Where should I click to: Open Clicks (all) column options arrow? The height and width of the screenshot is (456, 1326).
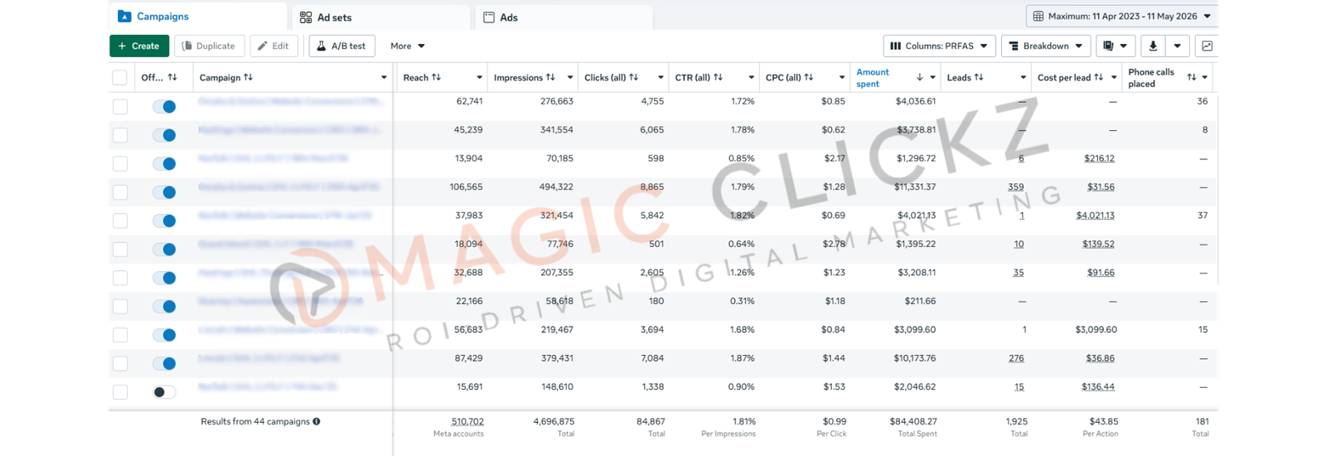[x=661, y=78]
